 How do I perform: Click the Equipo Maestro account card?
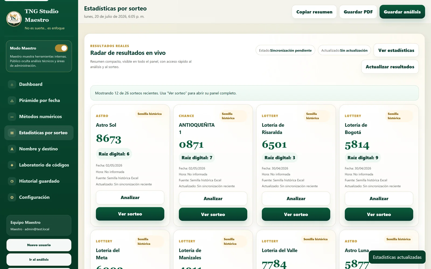tap(39, 225)
